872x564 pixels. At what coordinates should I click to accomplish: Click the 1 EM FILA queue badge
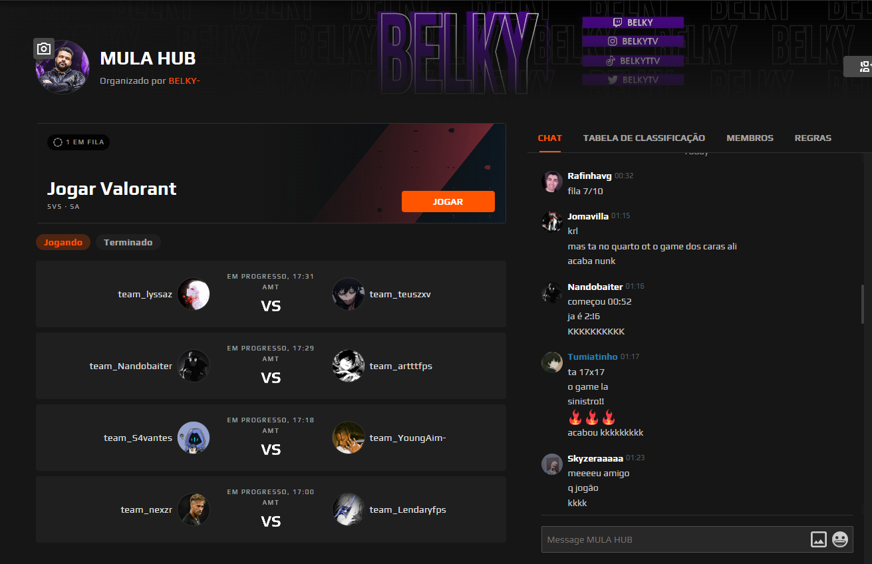(78, 142)
